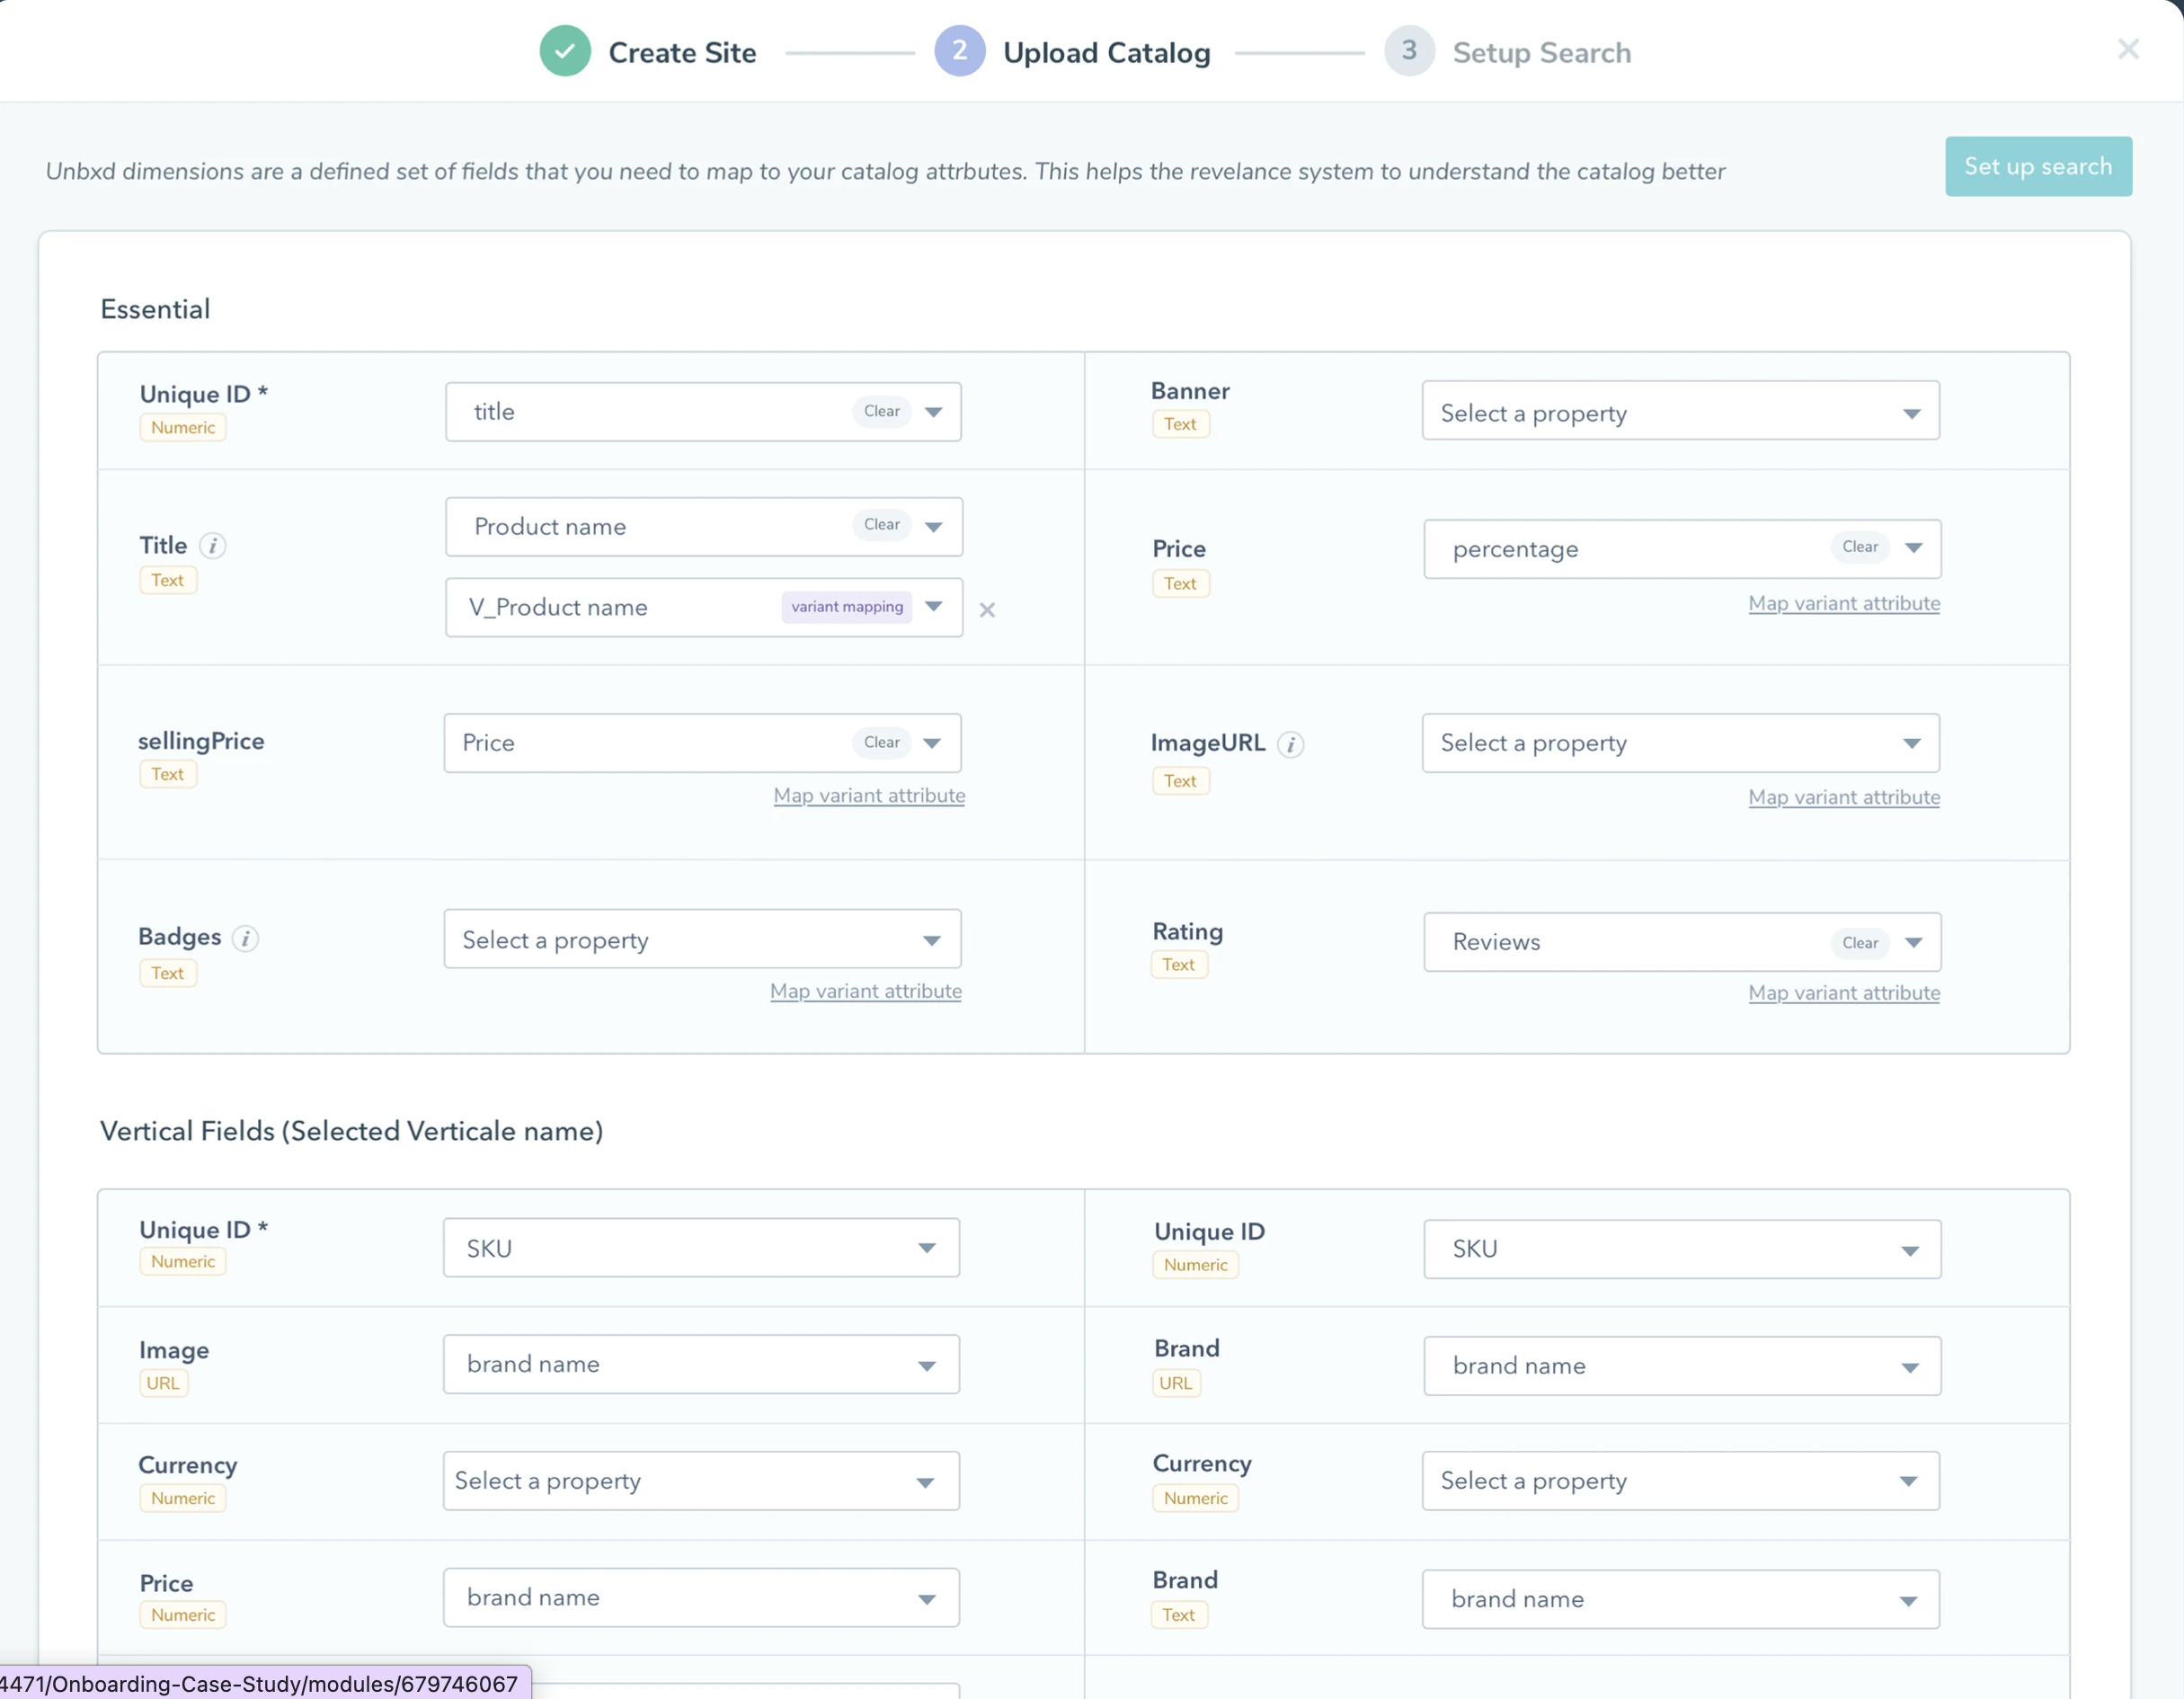
Task: Click Map variant attribute under Rating
Action: tap(1843, 993)
